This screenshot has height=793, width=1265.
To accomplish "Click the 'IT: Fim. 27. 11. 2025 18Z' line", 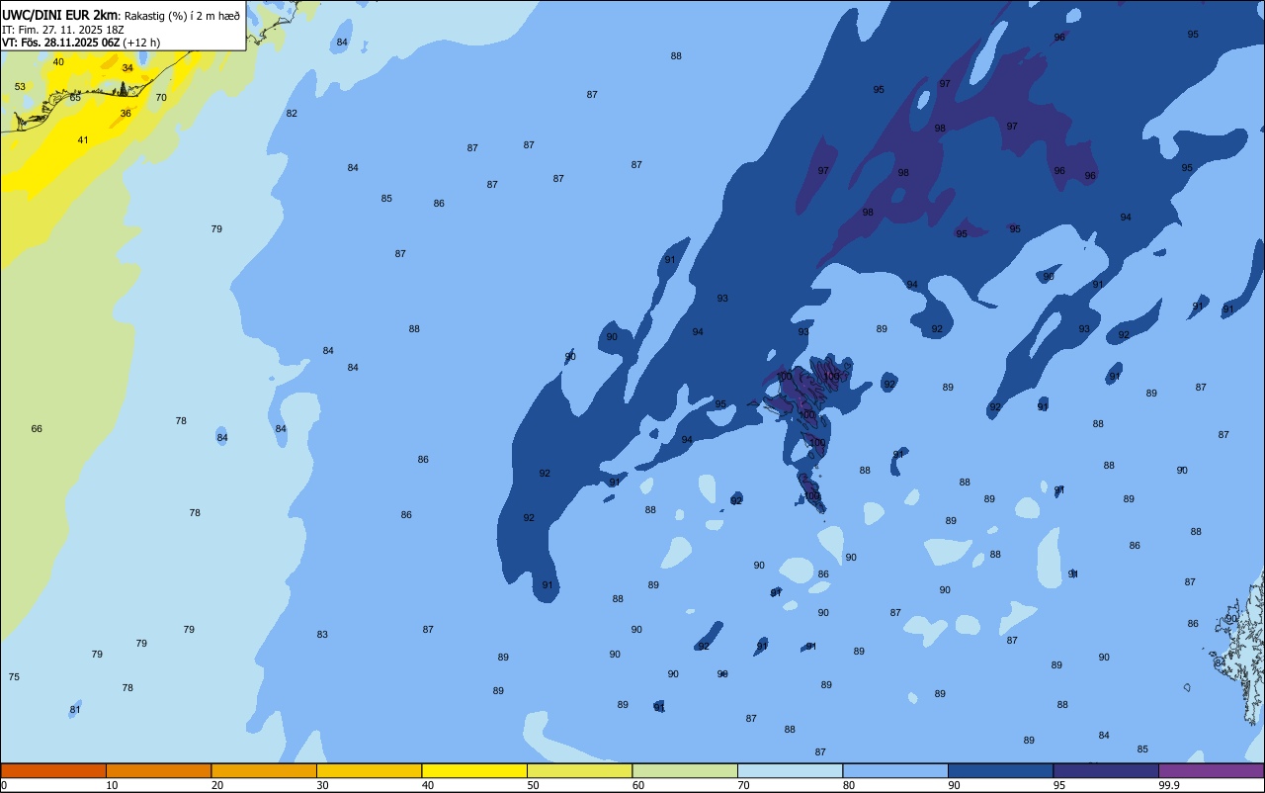I will pyautogui.click(x=62, y=30).
